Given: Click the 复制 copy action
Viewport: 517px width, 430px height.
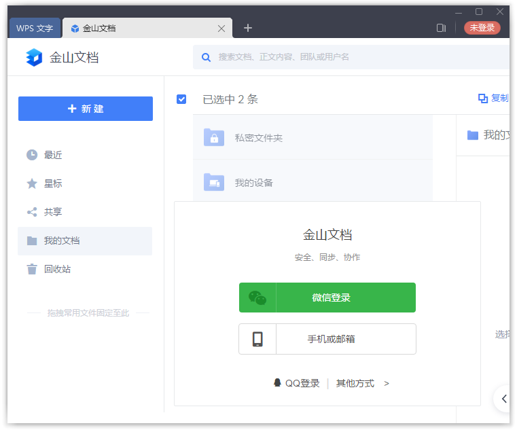Looking at the screenshot, I should click(499, 98).
